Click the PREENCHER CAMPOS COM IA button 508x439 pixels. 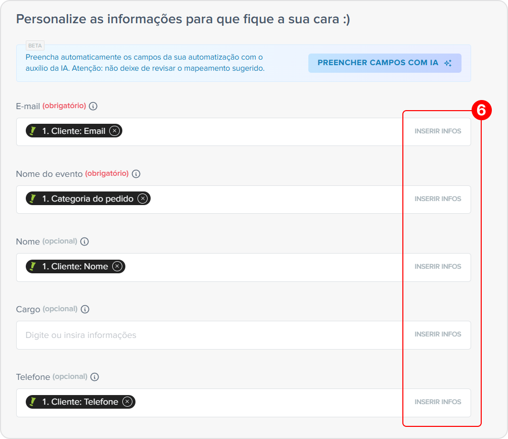click(385, 63)
